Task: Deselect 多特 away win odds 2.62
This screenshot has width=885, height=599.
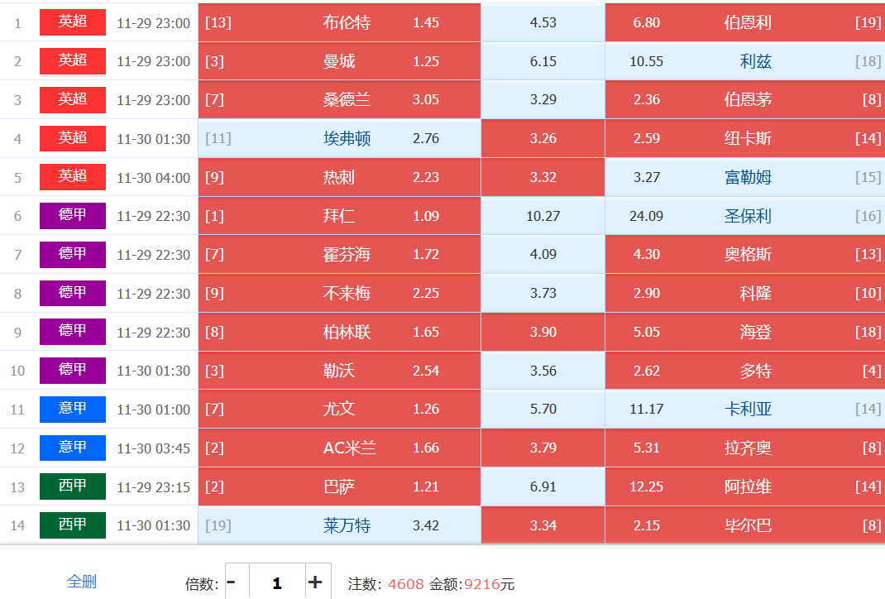Action: tap(744, 371)
